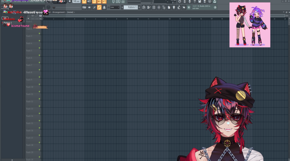
Task: Open the Pattern 1 selector
Action: 131,7
